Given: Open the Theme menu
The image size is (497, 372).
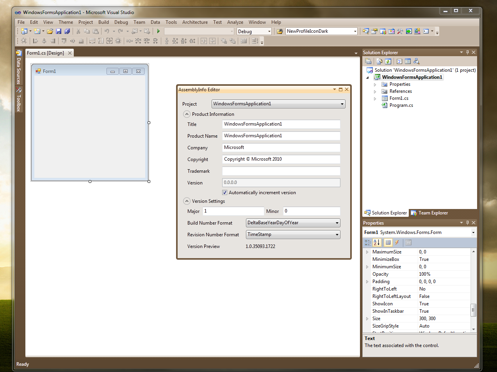Looking at the screenshot, I should 66,22.
